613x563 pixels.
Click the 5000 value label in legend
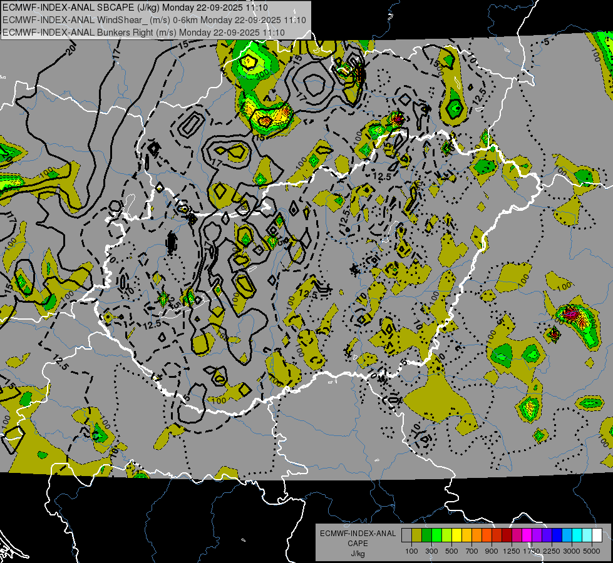[592, 551]
